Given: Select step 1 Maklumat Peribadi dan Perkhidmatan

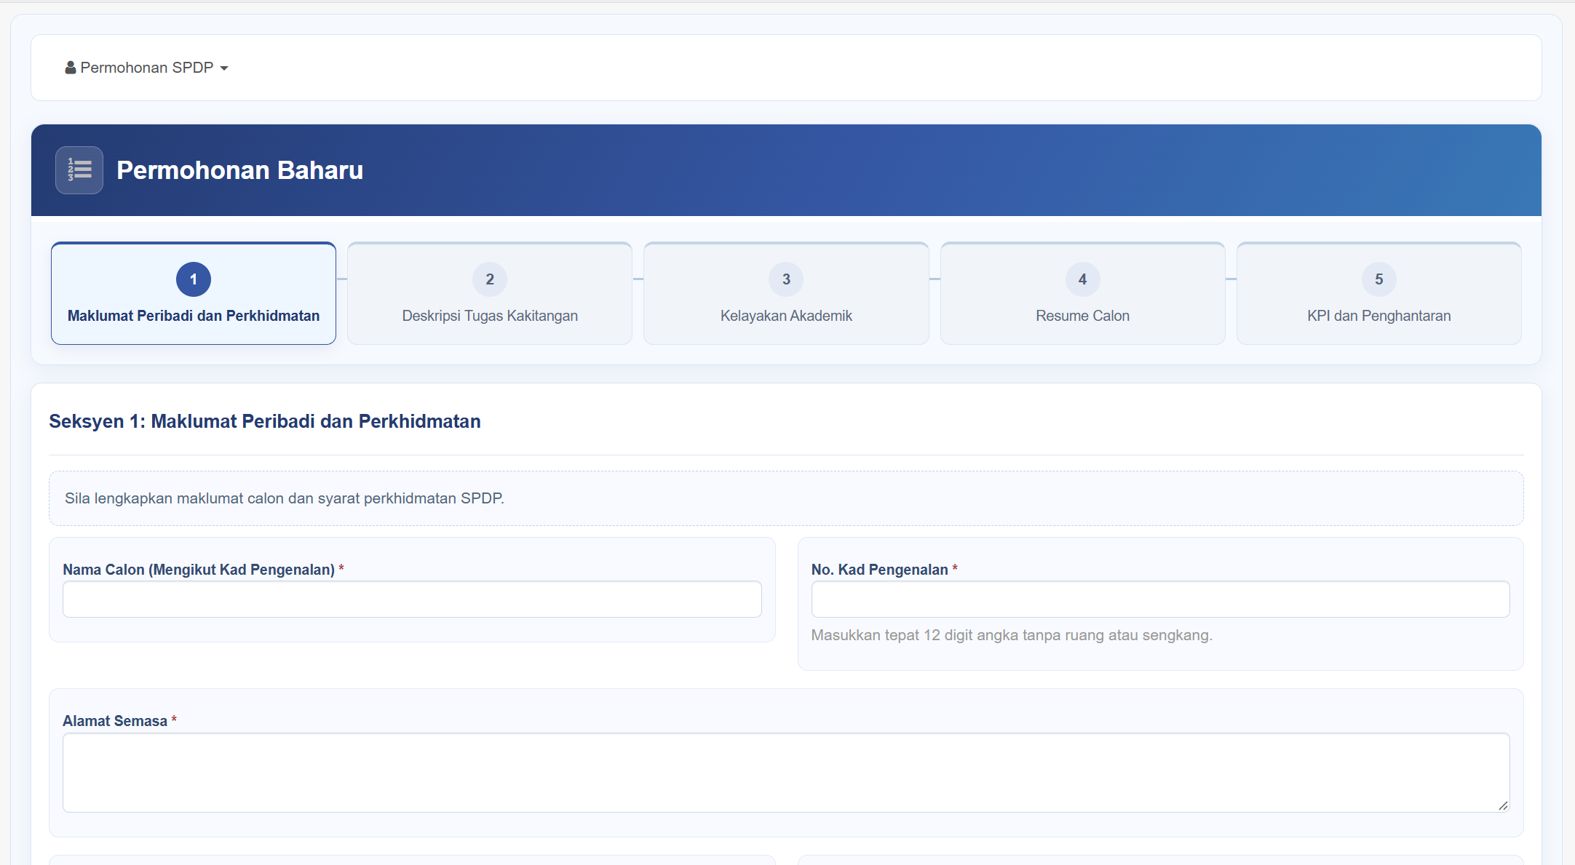Looking at the screenshot, I should point(194,293).
